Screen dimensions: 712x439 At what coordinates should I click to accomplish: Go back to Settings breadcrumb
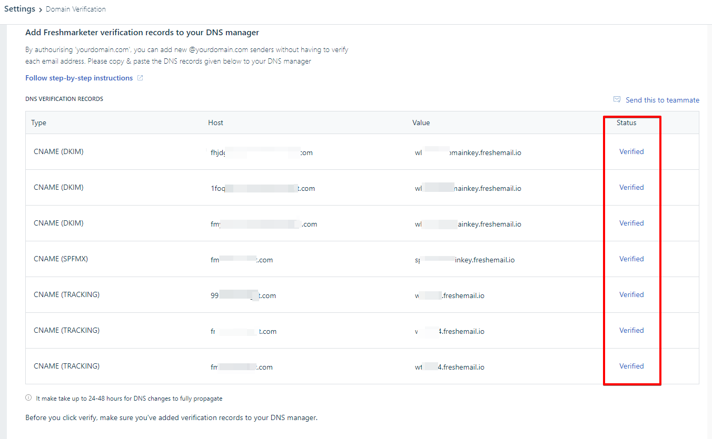tap(19, 9)
